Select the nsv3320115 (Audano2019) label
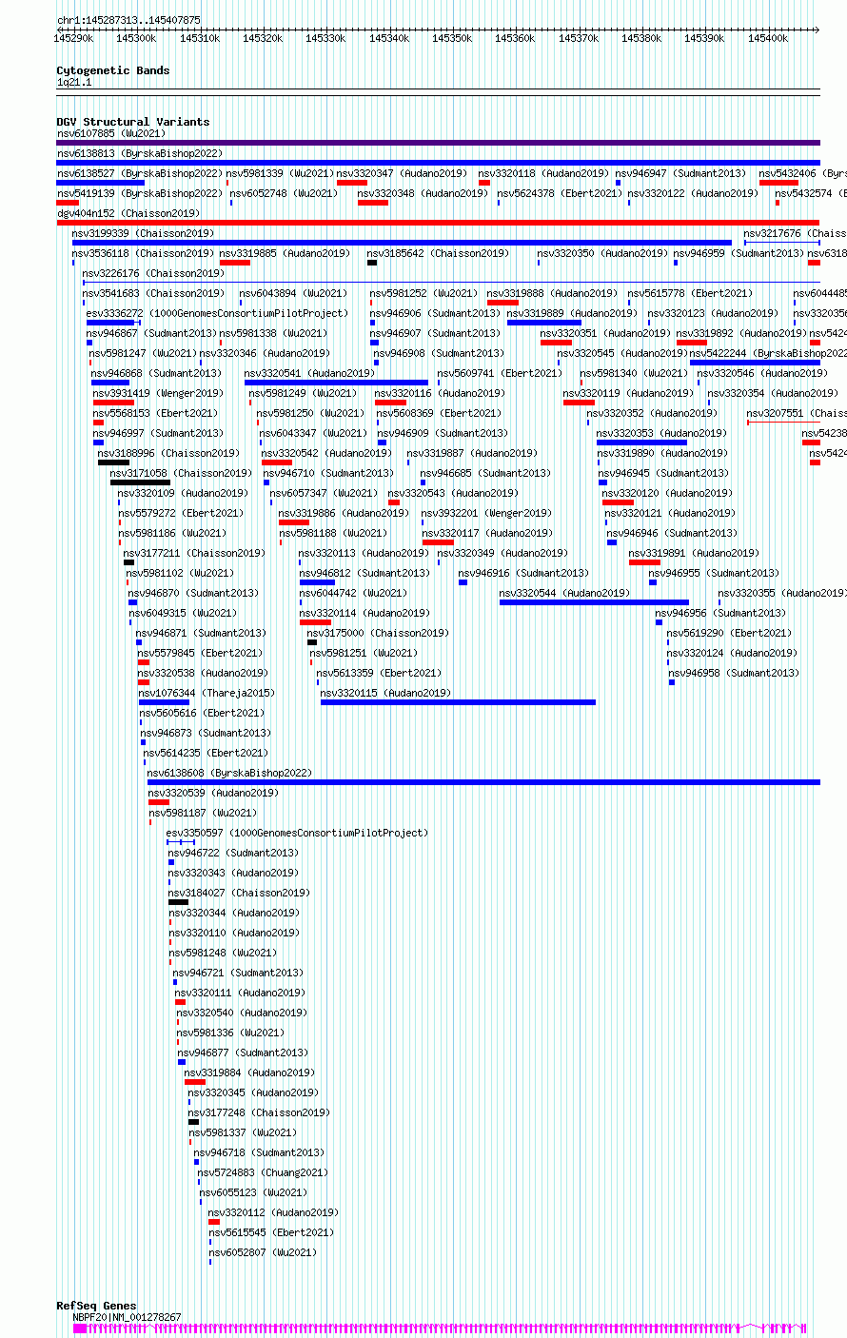The image size is (847, 1338). pyautogui.click(x=386, y=693)
